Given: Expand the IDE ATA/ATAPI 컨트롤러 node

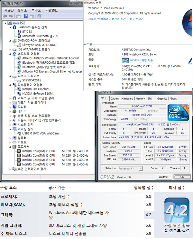Looking at the screenshot, I should pos(10,50).
